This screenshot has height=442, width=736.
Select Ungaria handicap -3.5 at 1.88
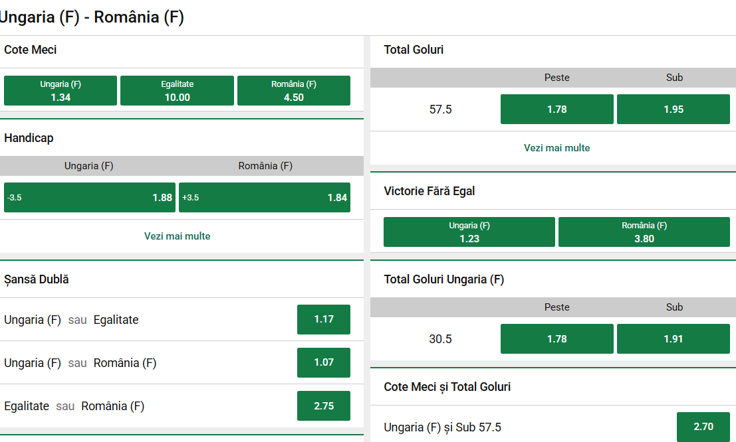click(90, 198)
